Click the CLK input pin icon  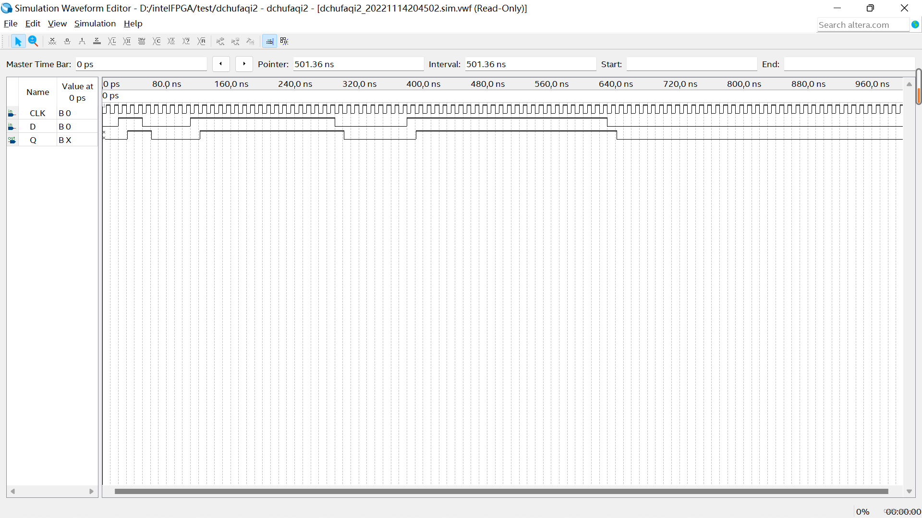(12, 113)
